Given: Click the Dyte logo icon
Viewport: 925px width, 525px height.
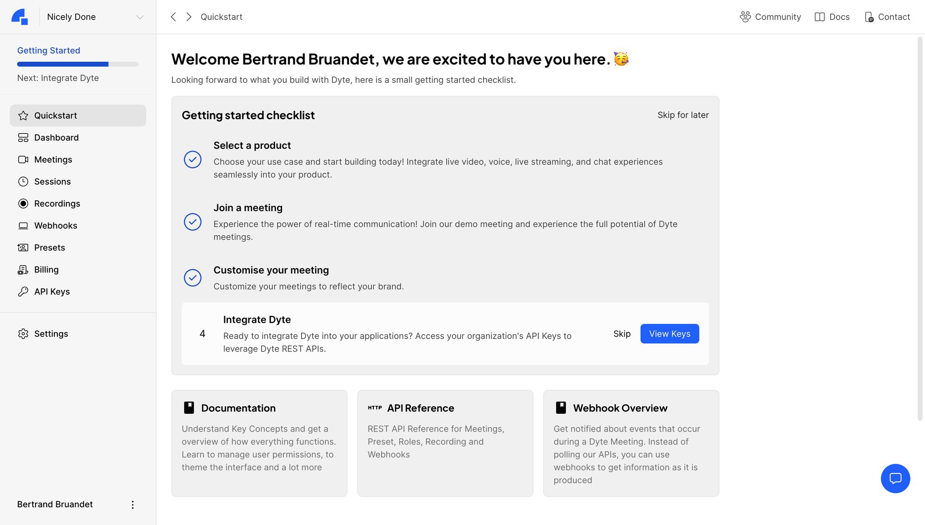Looking at the screenshot, I should click(20, 17).
